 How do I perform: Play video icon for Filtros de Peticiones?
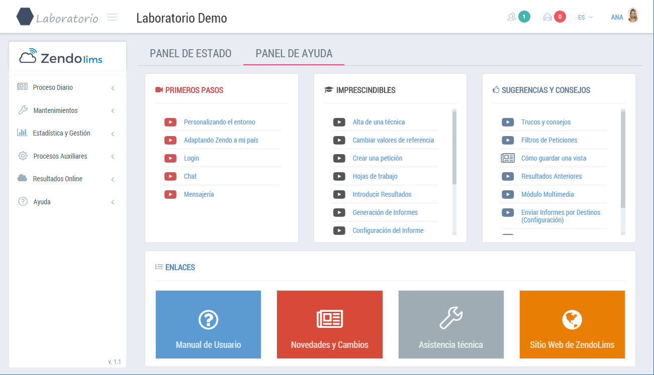(x=508, y=140)
